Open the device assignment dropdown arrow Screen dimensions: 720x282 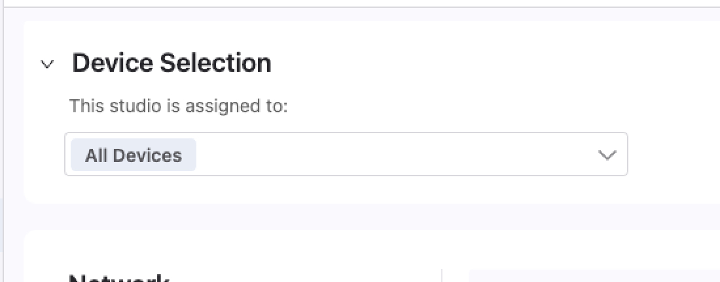click(607, 155)
